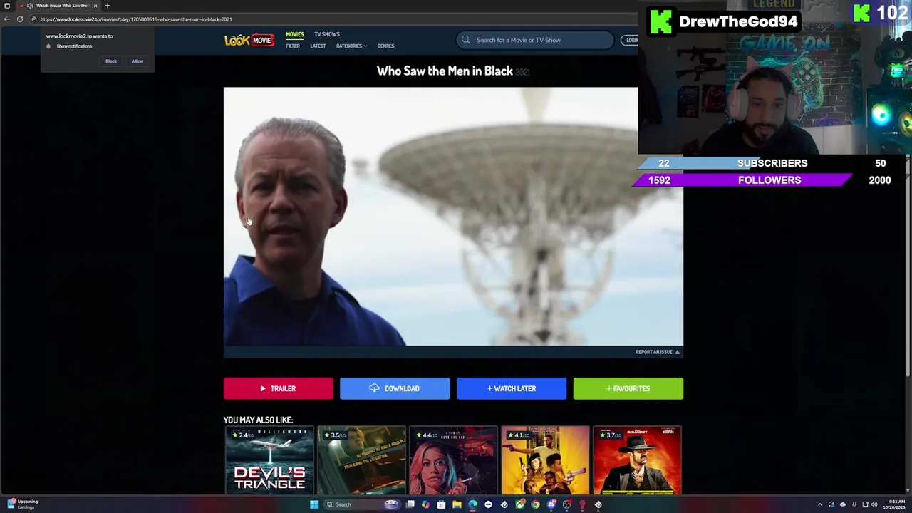Open a new browser tab

tap(107, 6)
